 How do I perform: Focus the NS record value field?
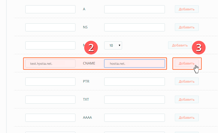point(135,27)
